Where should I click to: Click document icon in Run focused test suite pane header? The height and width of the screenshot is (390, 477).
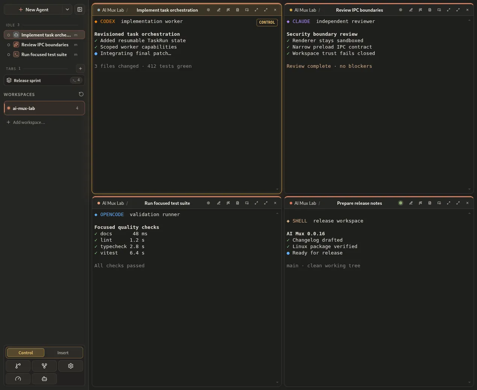coord(237,203)
